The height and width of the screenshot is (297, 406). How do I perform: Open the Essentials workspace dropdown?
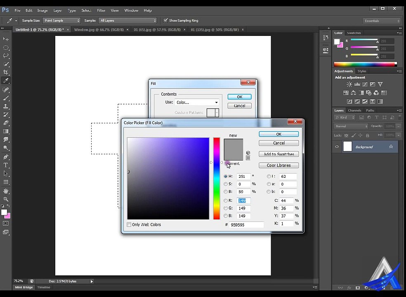tap(382, 21)
